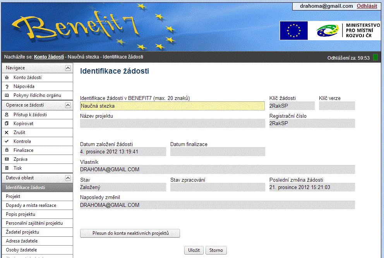Select Kopírovat operation
The image size is (384, 258).
(x=37, y=124)
